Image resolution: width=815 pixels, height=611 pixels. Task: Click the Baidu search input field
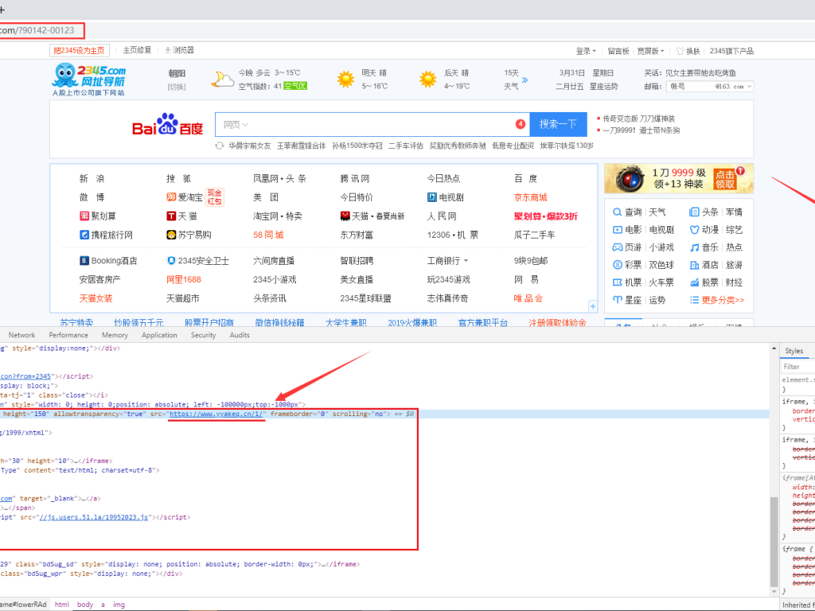pos(372,125)
